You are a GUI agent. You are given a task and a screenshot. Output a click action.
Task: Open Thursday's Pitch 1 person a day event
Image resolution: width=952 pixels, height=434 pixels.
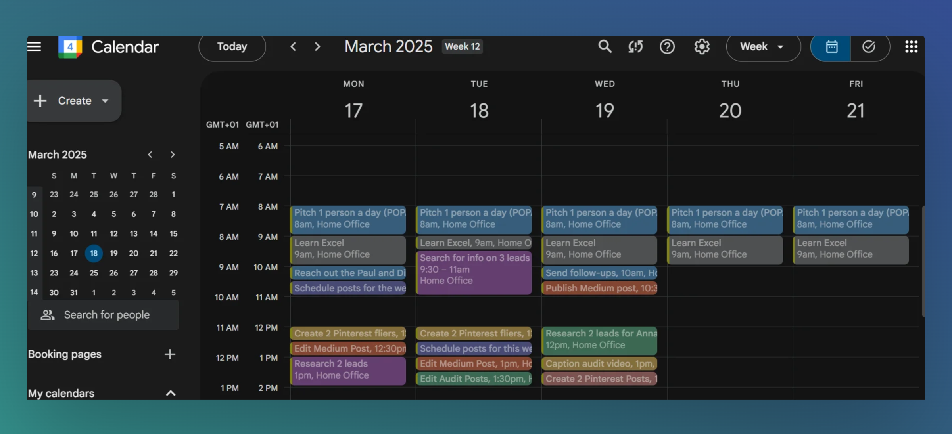point(725,219)
